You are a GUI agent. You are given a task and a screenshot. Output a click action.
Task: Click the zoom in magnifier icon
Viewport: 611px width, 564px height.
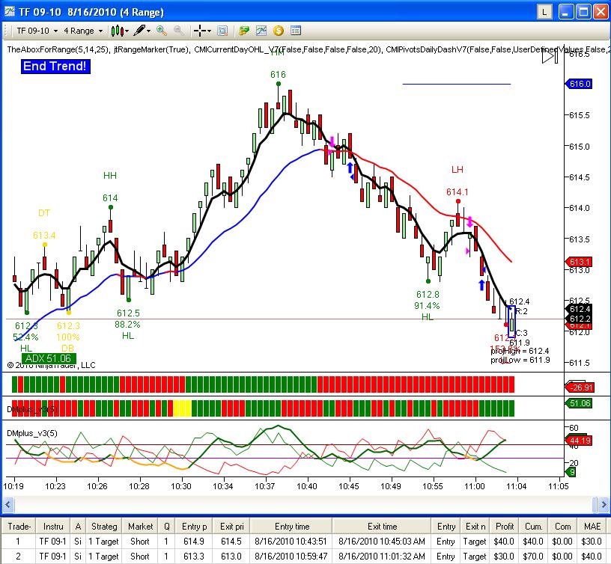pos(161,31)
